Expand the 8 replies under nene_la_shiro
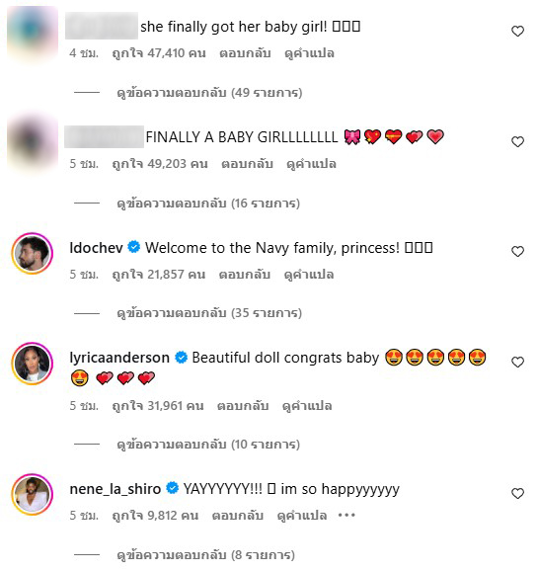Viewport: 537px width, 572px height. [205, 555]
